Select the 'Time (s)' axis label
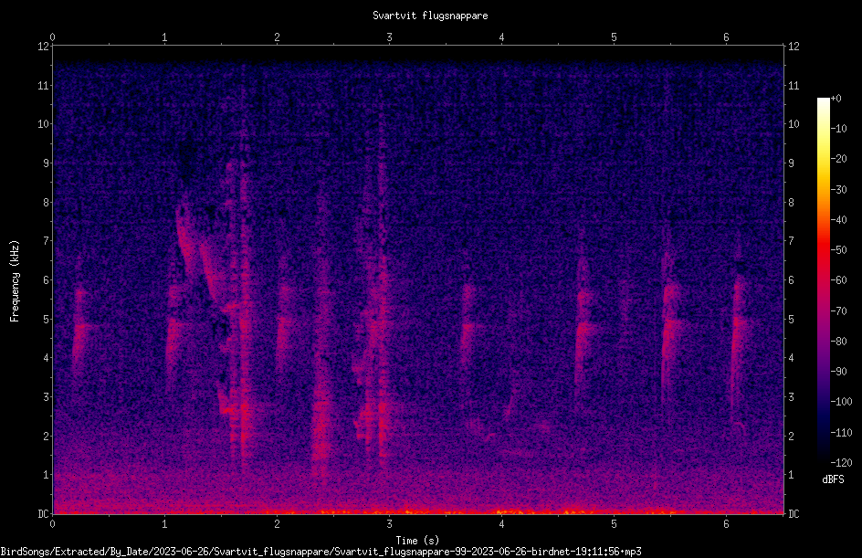Image resolution: width=862 pixels, height=558 pixels. [x=417, y=541]
